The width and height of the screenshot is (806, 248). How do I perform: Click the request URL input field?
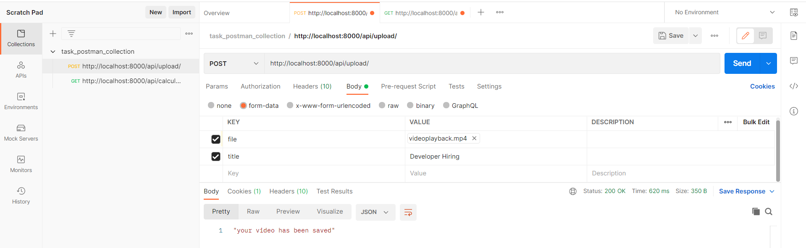[x=492, y=63]
